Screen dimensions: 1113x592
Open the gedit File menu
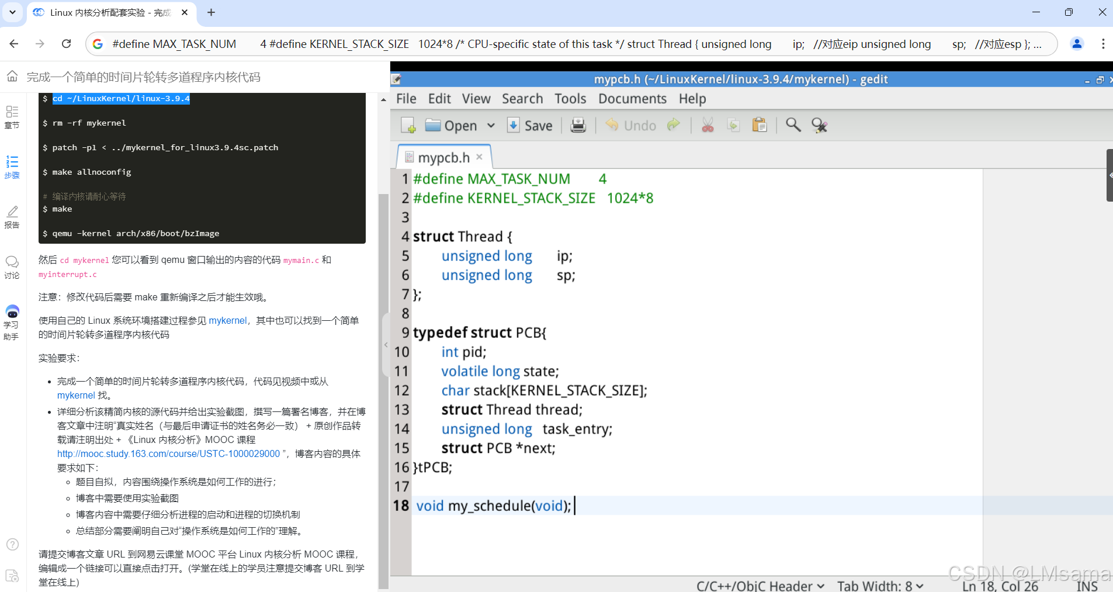406,99
